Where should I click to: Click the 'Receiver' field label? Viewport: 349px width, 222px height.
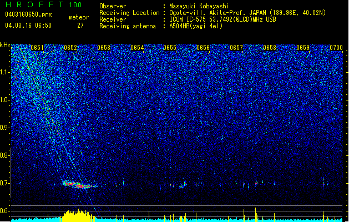(113, 19)
